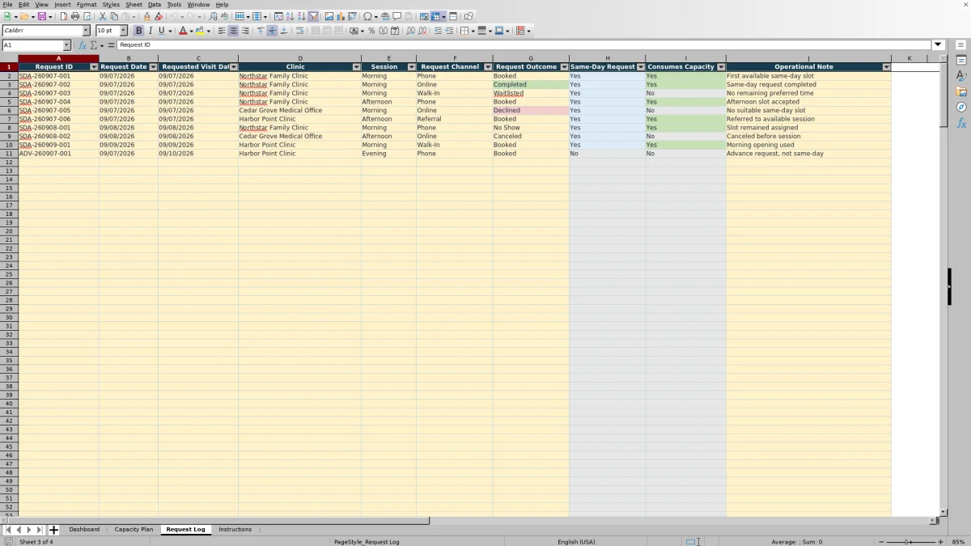Image resolution: width=971 pixels, height=546 pixels.
Task: Click the Insert Hyperlink icon
Action: click(385, 16)
